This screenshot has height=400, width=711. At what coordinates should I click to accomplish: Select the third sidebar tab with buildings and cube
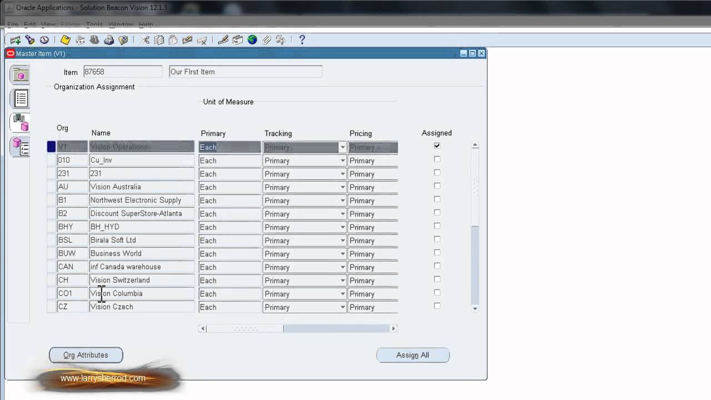20,123
